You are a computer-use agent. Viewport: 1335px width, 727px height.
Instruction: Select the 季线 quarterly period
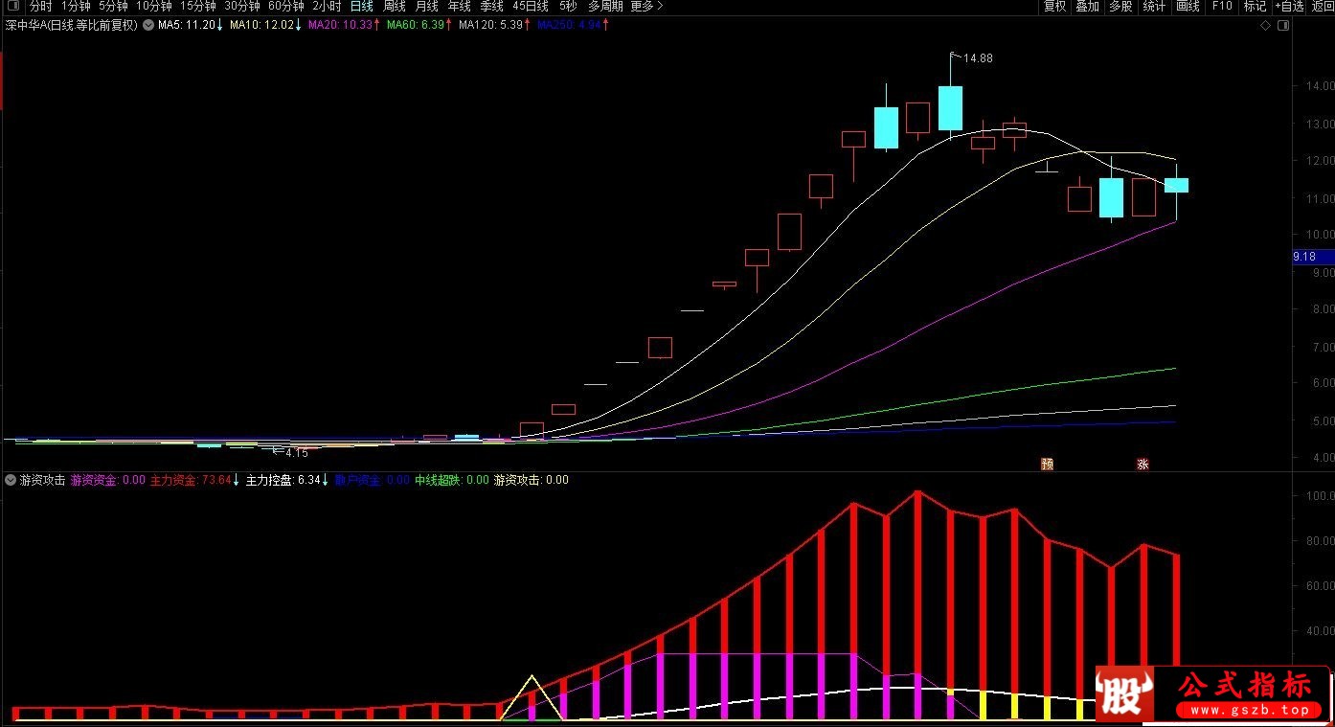(x=491, y=6)
